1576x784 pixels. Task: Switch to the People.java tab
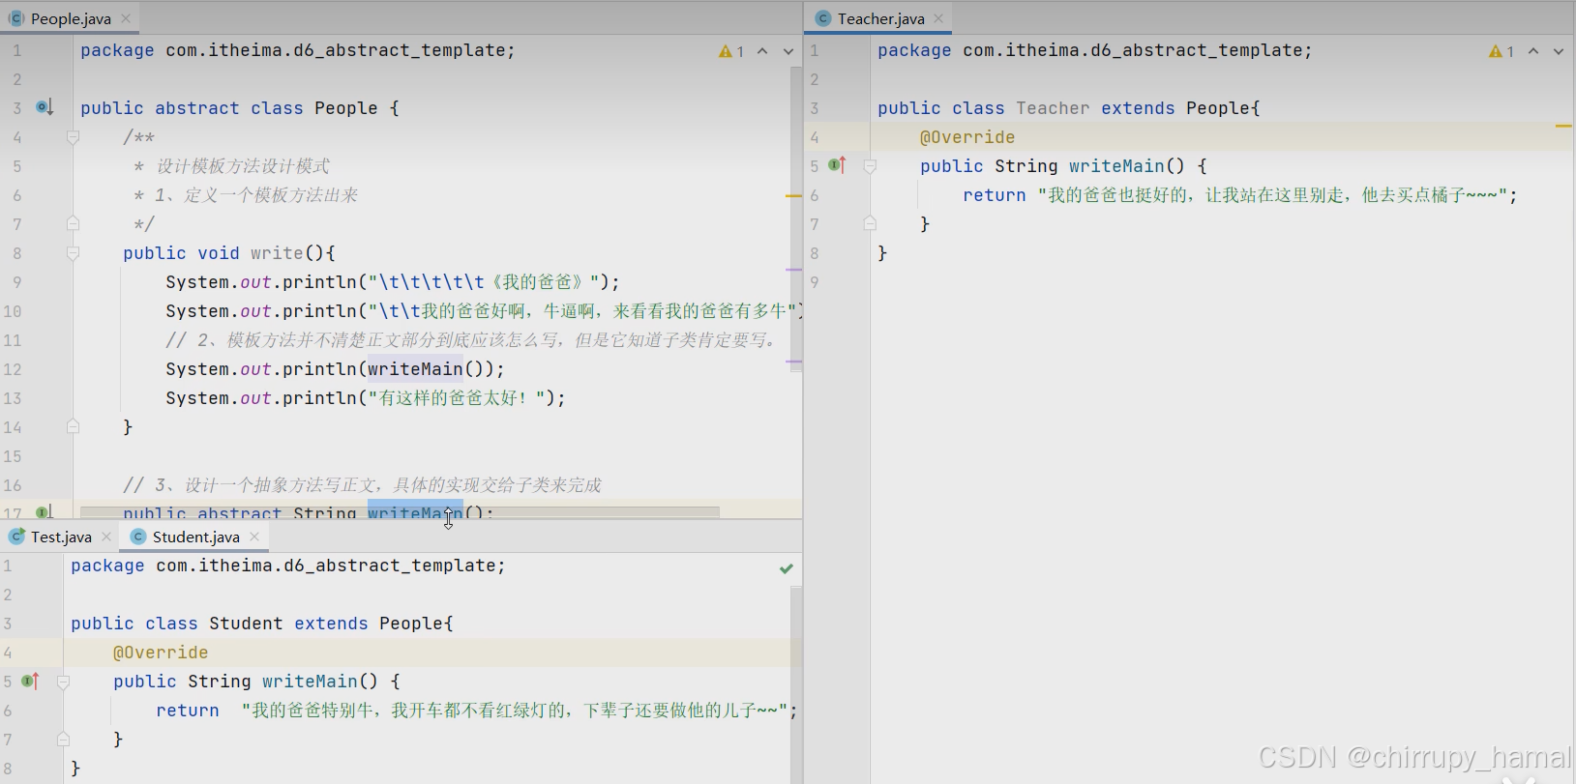point(71,18)
